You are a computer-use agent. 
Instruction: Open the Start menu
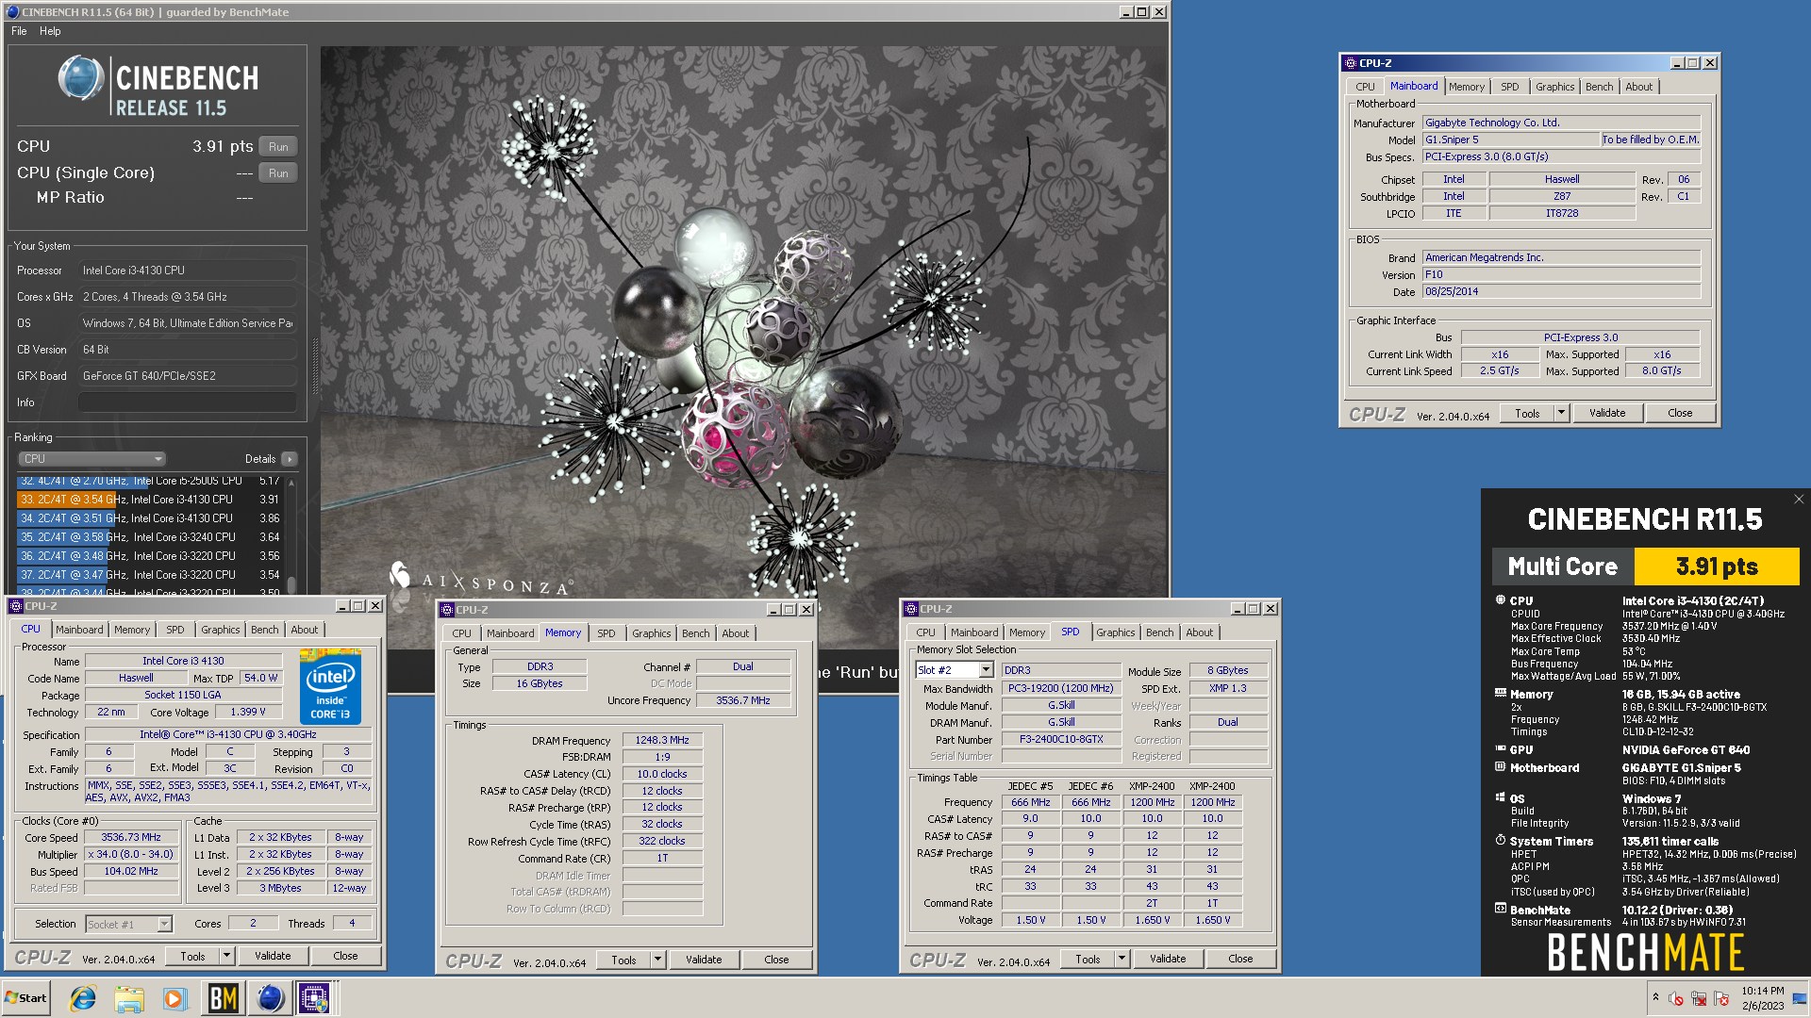click(26, 997)
